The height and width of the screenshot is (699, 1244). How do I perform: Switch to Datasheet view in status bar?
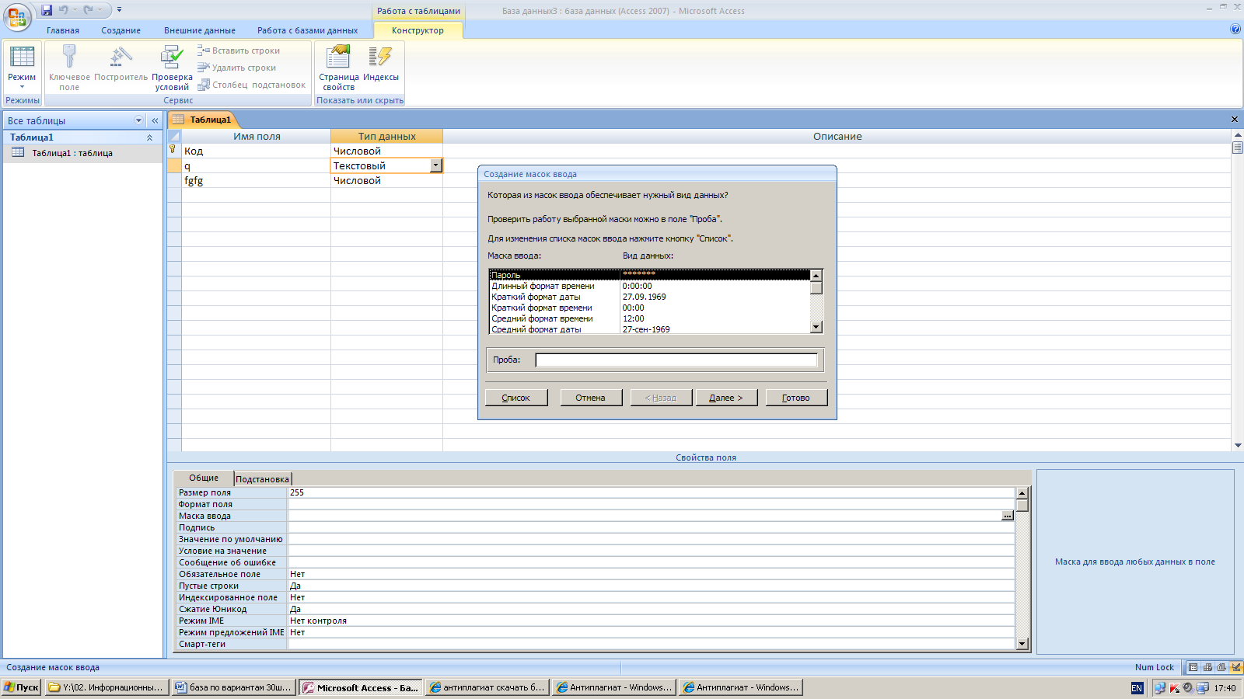click(x=1193, y=667)
